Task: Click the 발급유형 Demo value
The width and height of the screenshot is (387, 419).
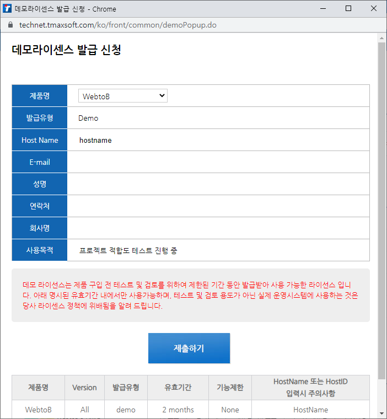Action: click(x=88, y=118)
